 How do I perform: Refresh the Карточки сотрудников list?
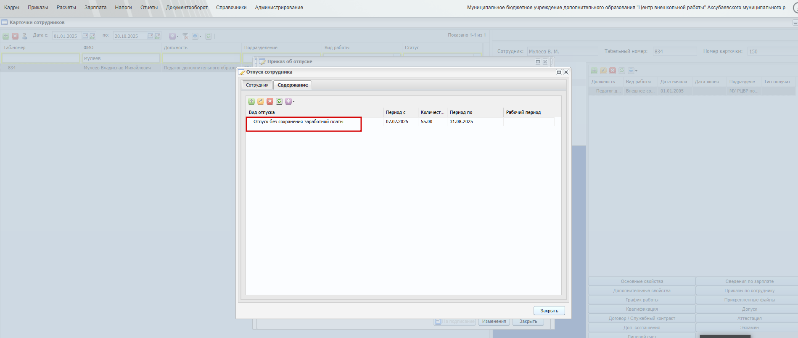pyautogui.click(x=209, y=36)
